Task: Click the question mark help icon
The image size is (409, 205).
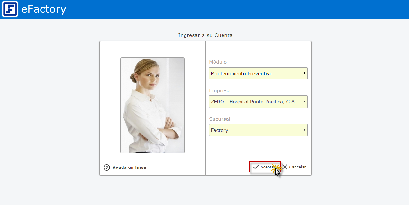Action: [107, 168]
